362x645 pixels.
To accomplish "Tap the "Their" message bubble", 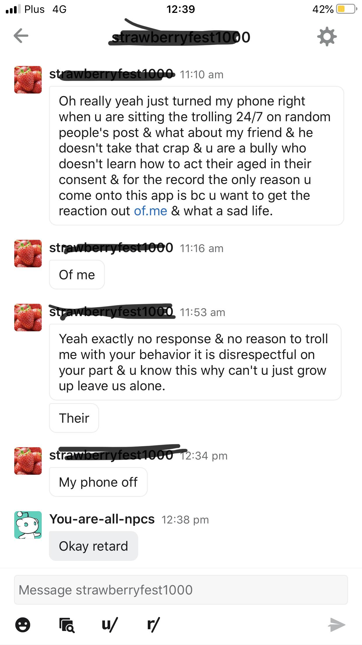I will click(74, 418).
